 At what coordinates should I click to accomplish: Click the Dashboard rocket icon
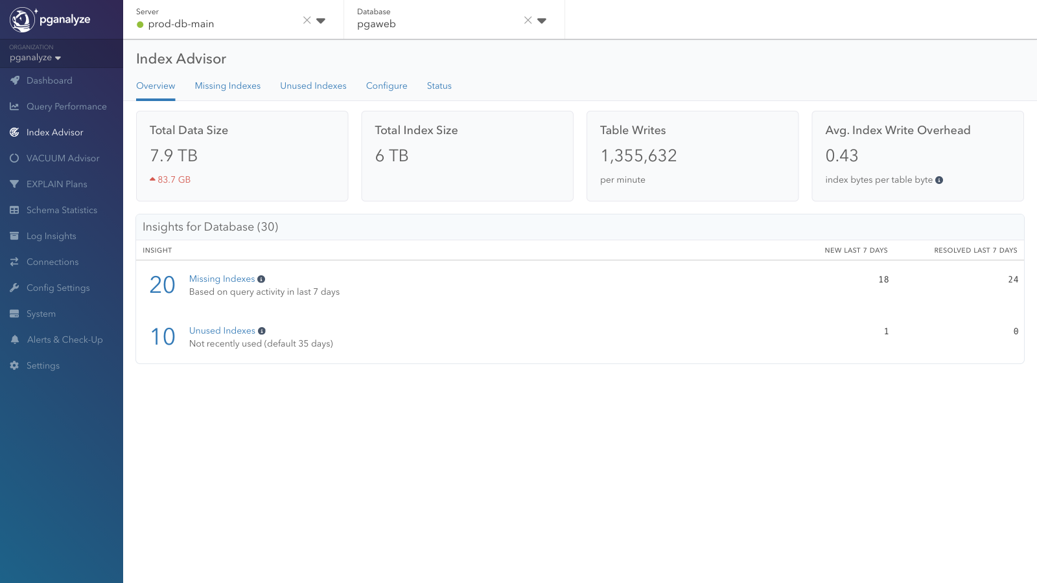click(14, 80)
